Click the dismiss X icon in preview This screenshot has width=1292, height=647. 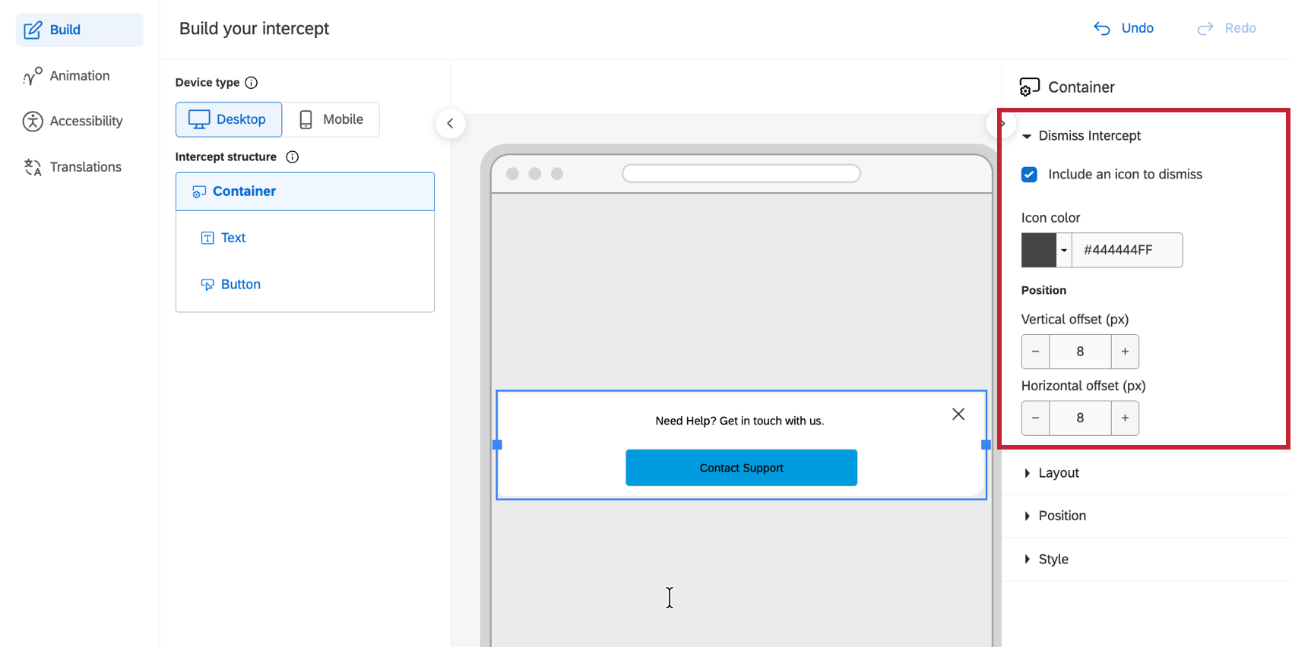click(958, 414)
